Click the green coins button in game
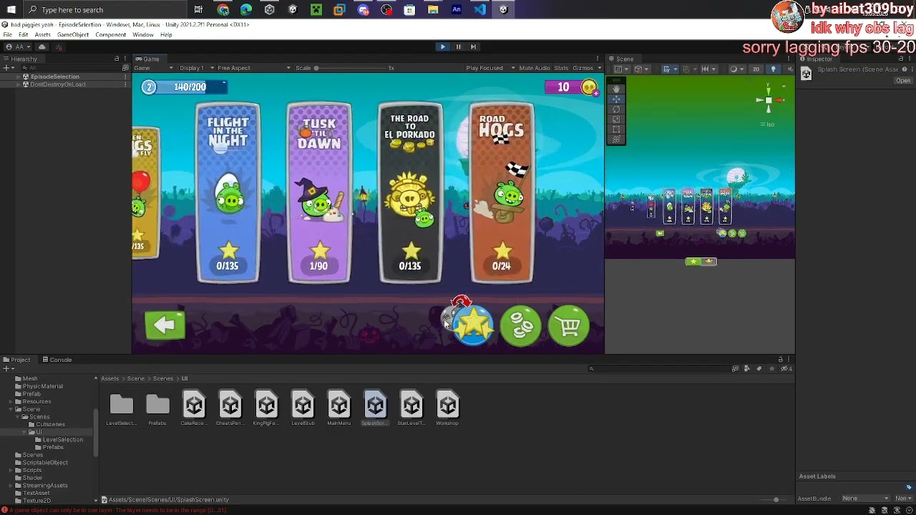Image resolution: width=916 pixels, height=515 pixels. [521, 326]
